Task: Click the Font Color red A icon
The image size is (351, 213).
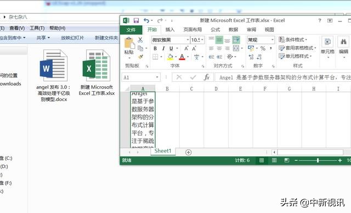Action: (x=182, y=57)
